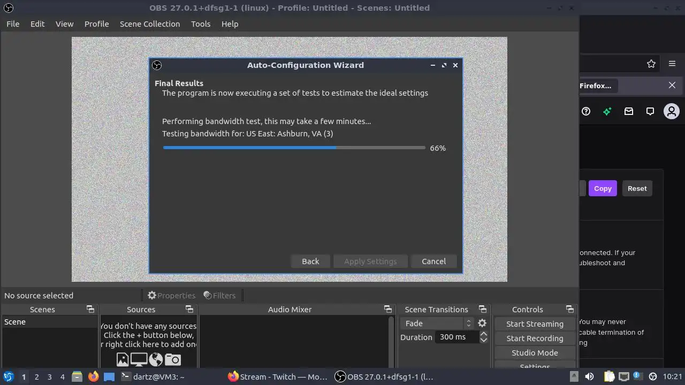Click the display capture monitor icon in Sources
The image size is (685, 385).
click(x=139, y=359)
